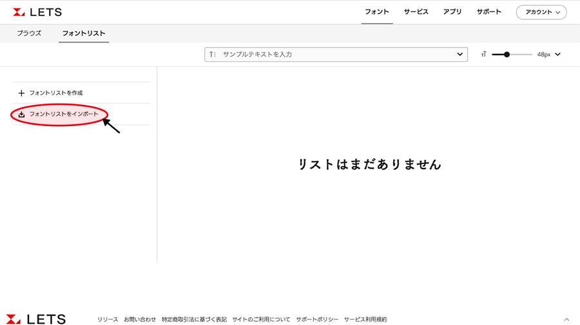Select the フォントリスト tab

[84, 33]
